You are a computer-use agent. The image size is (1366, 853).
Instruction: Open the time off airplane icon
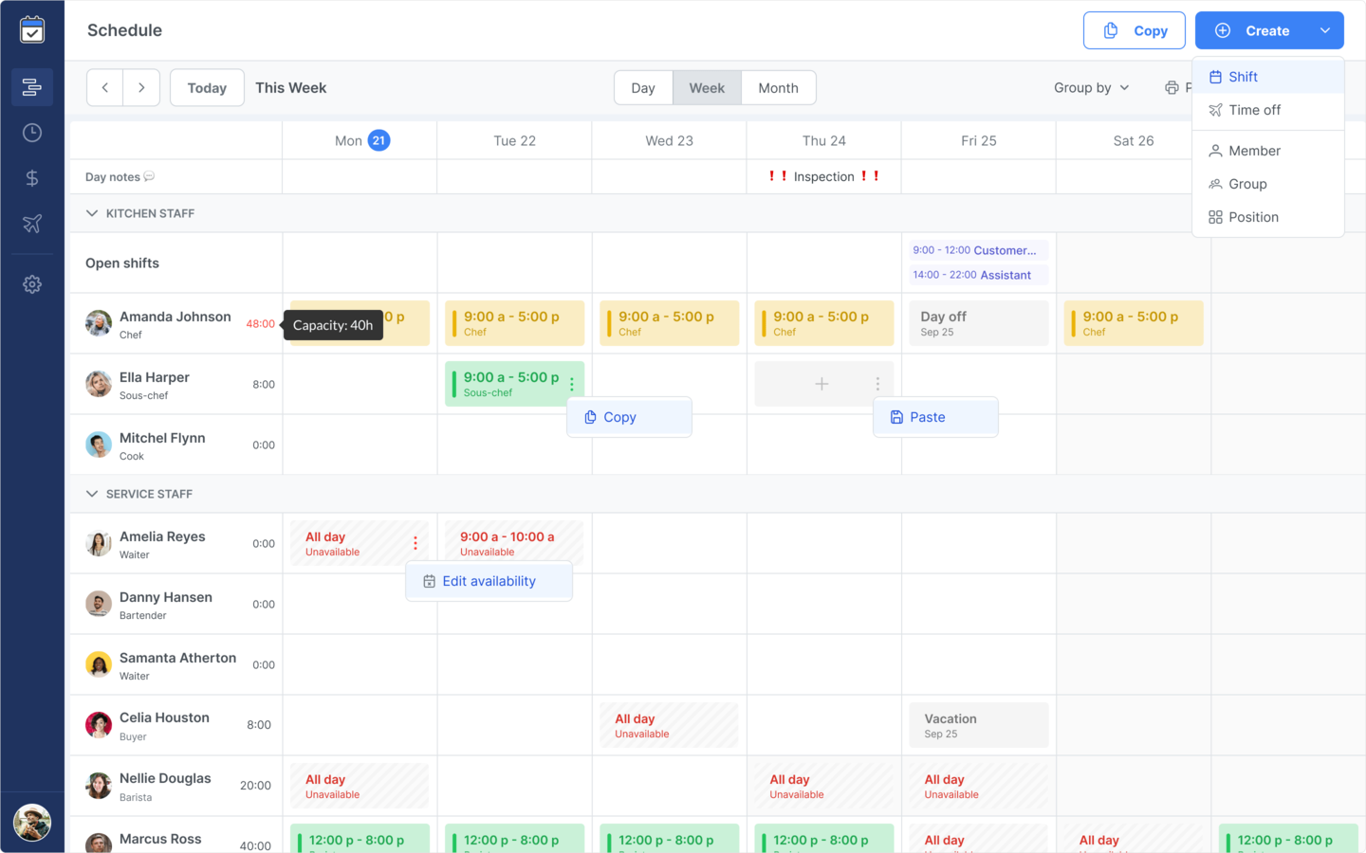click(x=32, y=224)
